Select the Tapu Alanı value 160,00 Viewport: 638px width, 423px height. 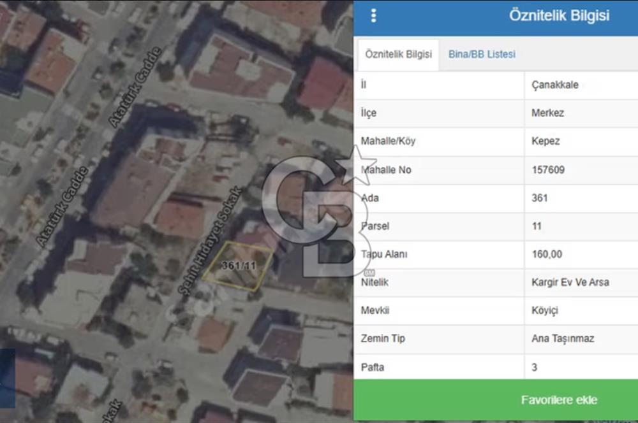click(x=546, y=254)
